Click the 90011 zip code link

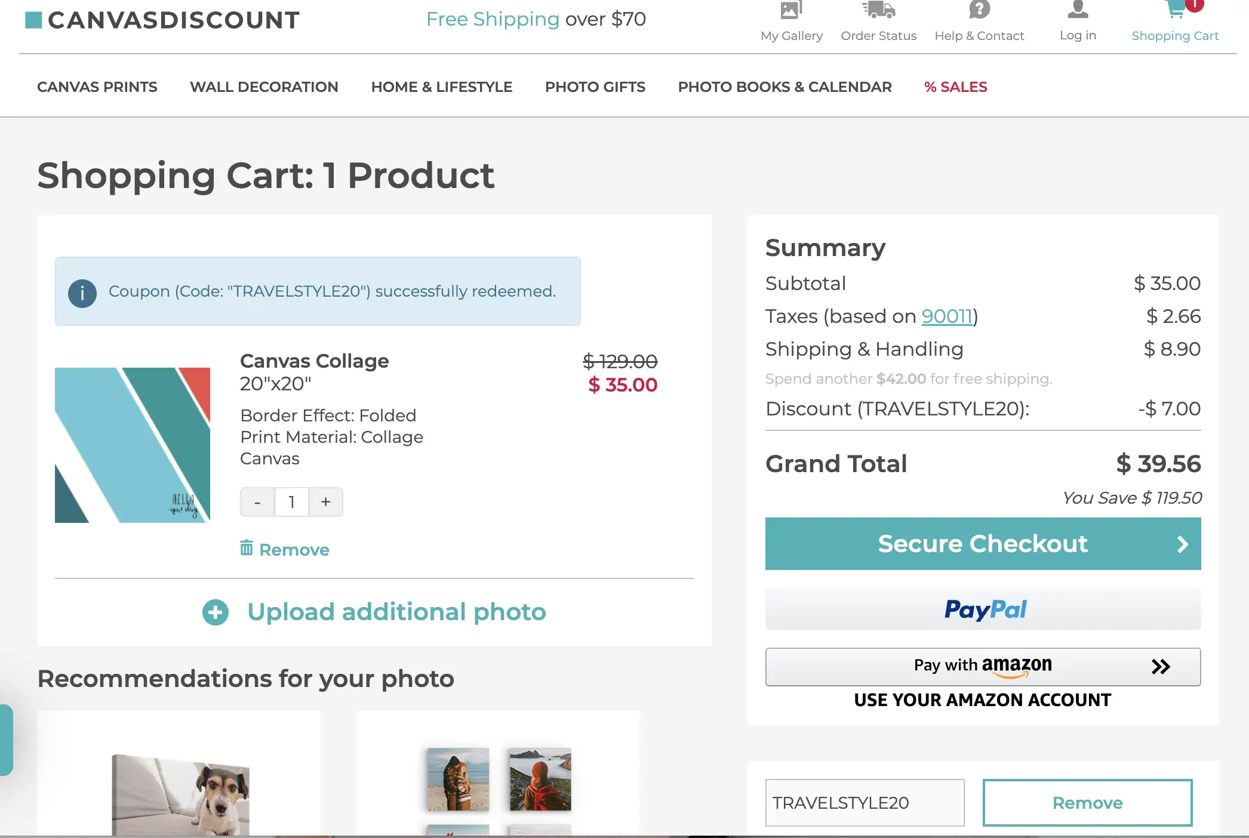tap(947, 316)
